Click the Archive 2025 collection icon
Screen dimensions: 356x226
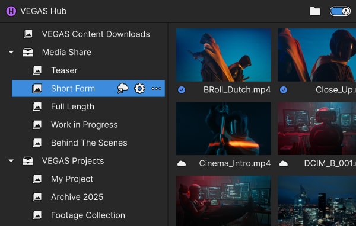37,197
